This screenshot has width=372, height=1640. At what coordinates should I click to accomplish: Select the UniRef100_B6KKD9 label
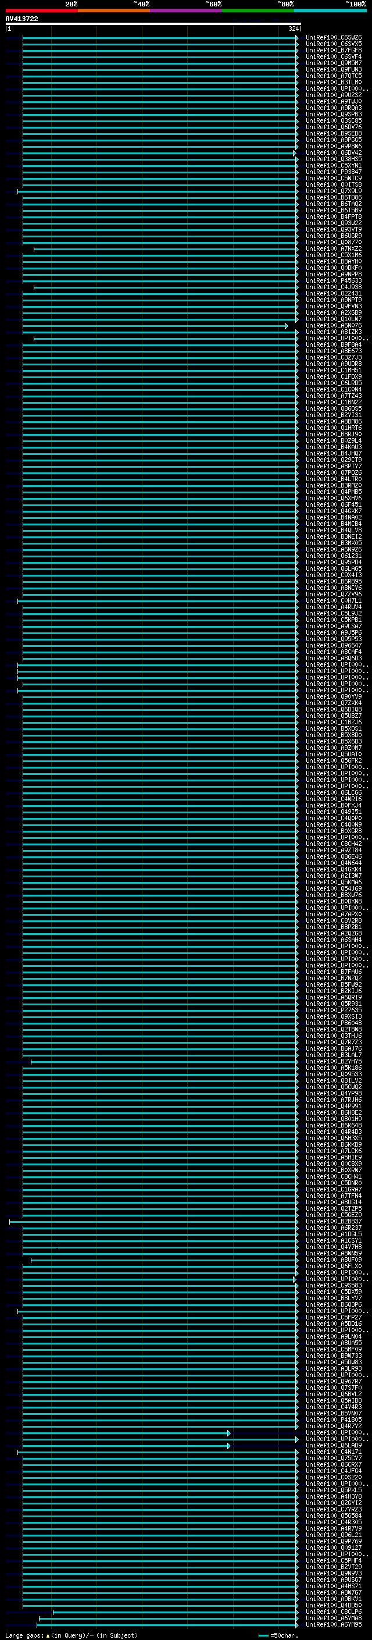[x=334, y=1144]
